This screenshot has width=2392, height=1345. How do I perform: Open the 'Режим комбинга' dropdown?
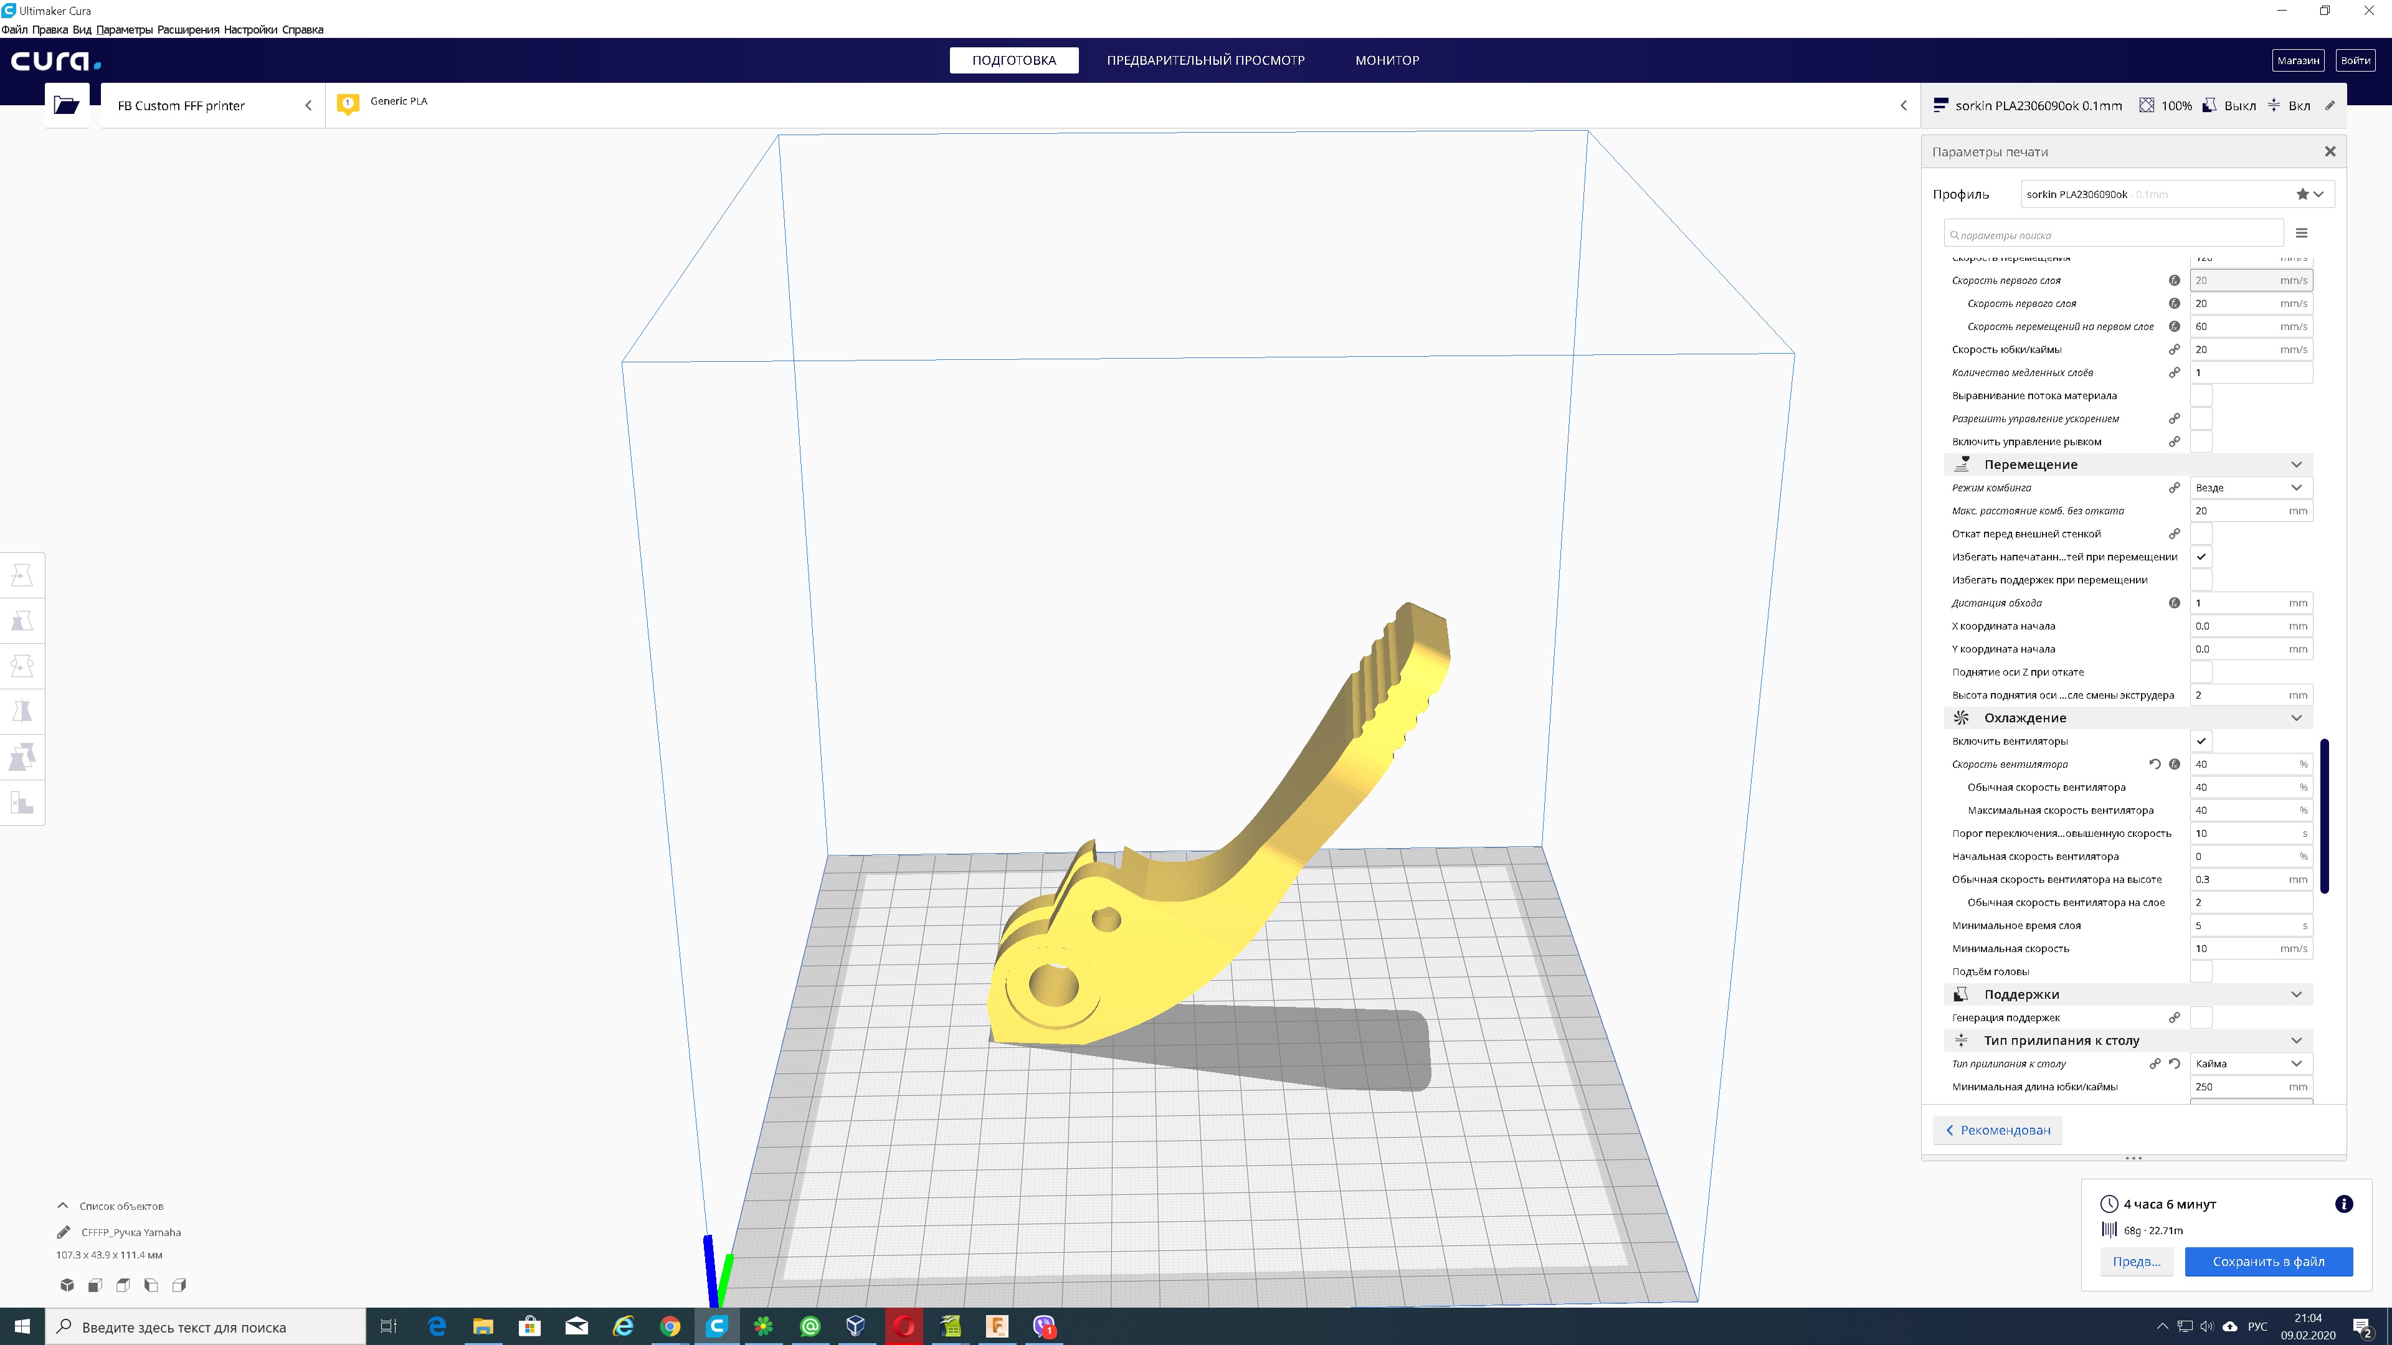[x=2249, y=488]
